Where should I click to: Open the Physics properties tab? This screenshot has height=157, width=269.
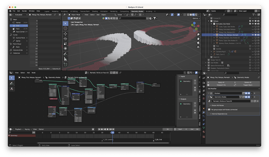[x=204, y=120]
